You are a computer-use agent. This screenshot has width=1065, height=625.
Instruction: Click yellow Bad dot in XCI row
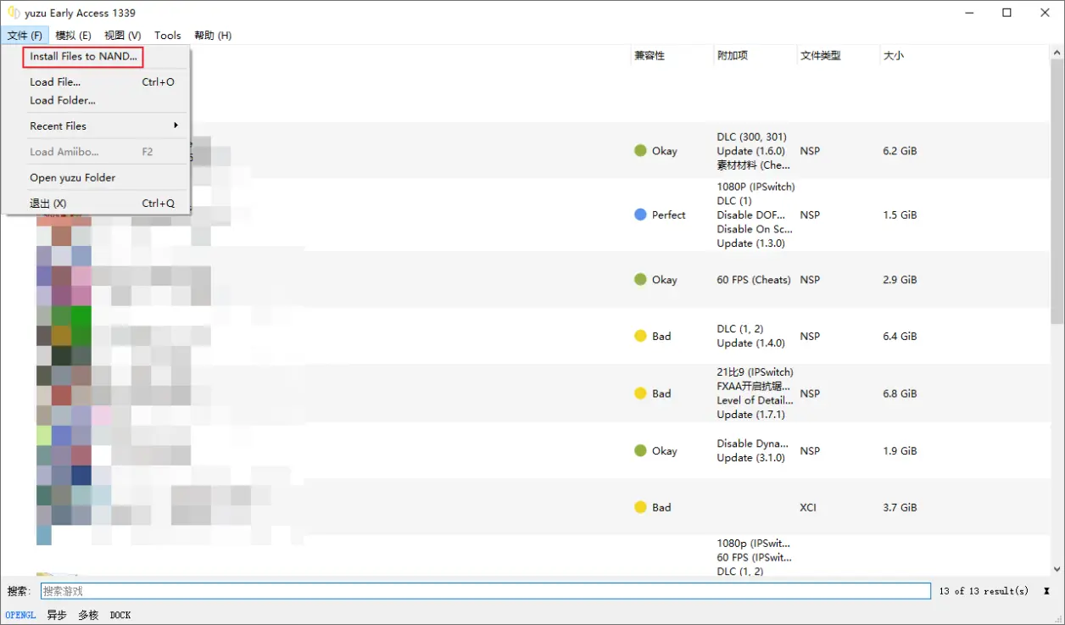coord(640,507)
